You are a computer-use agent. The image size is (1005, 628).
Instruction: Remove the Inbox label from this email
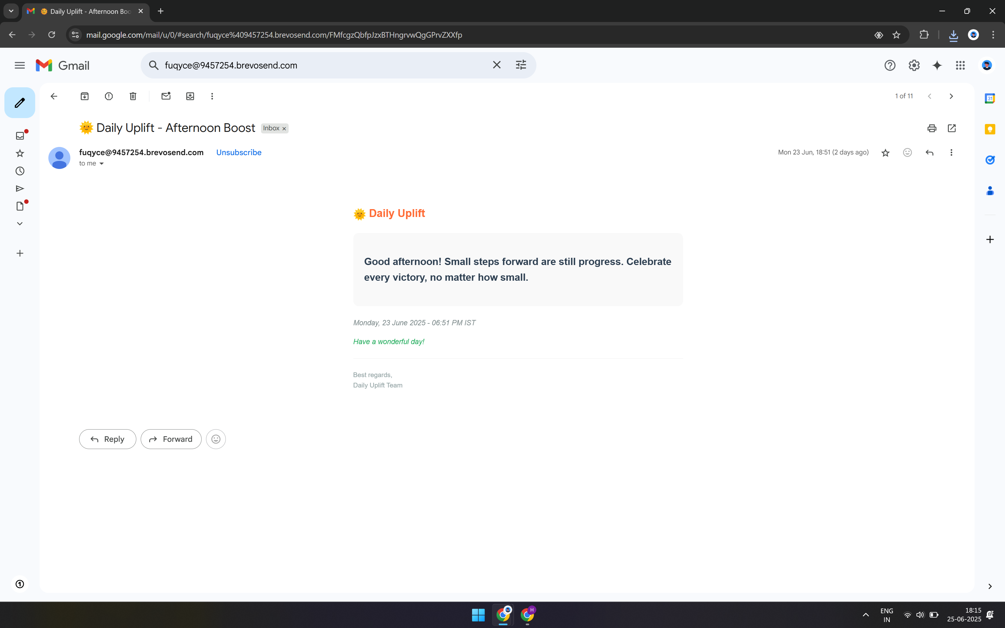tap(285, 129)
